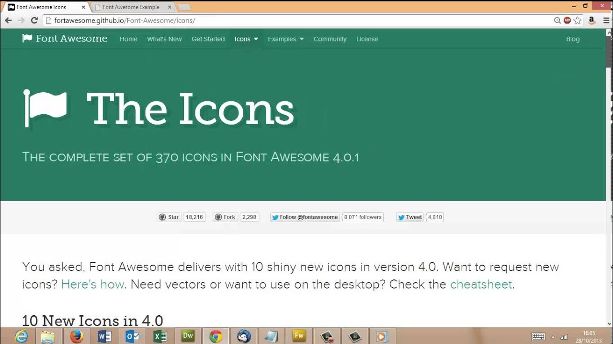The height and width of the screenshot is (344, 613).
Task: Click the 2,298 fork count
Action: click(x=249, y=217)
